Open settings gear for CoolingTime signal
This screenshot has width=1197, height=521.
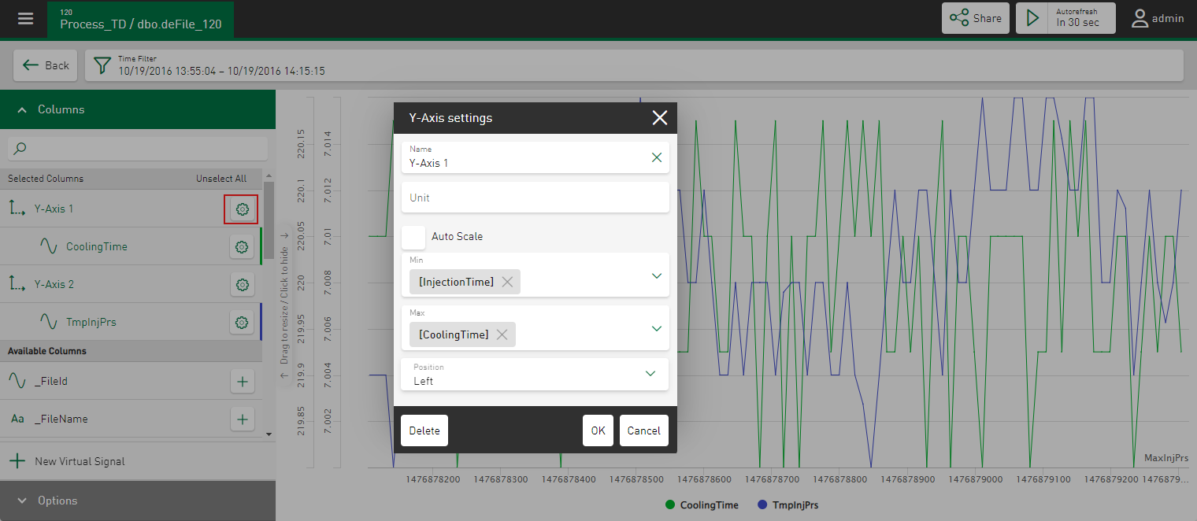click(242, 247)
